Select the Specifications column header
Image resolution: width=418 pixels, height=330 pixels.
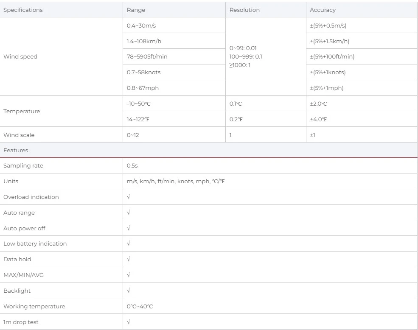(23, 10)
